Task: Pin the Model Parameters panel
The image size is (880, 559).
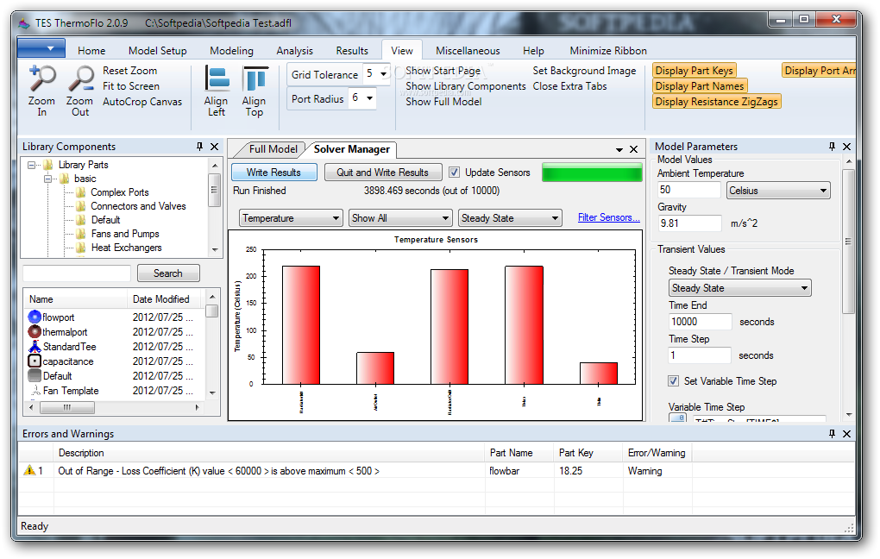Action: coord(832,147)
